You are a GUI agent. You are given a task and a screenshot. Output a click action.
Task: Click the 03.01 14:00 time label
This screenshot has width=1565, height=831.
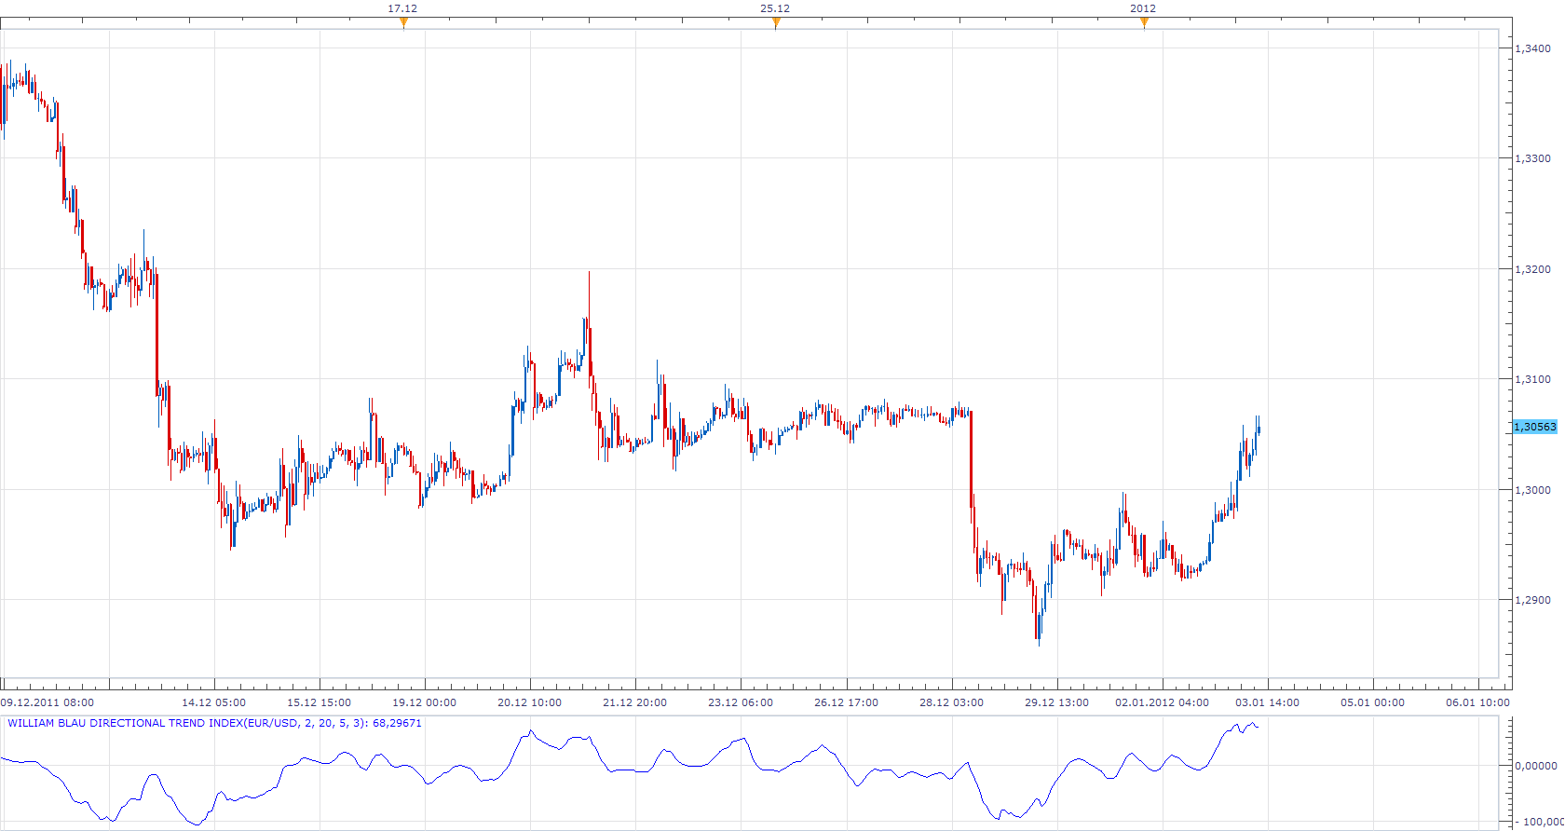pos(1267,702)
